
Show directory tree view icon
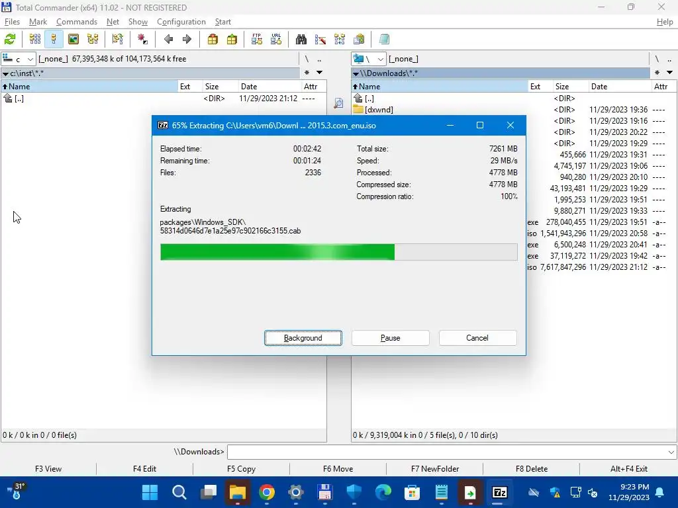pos(93,39)
